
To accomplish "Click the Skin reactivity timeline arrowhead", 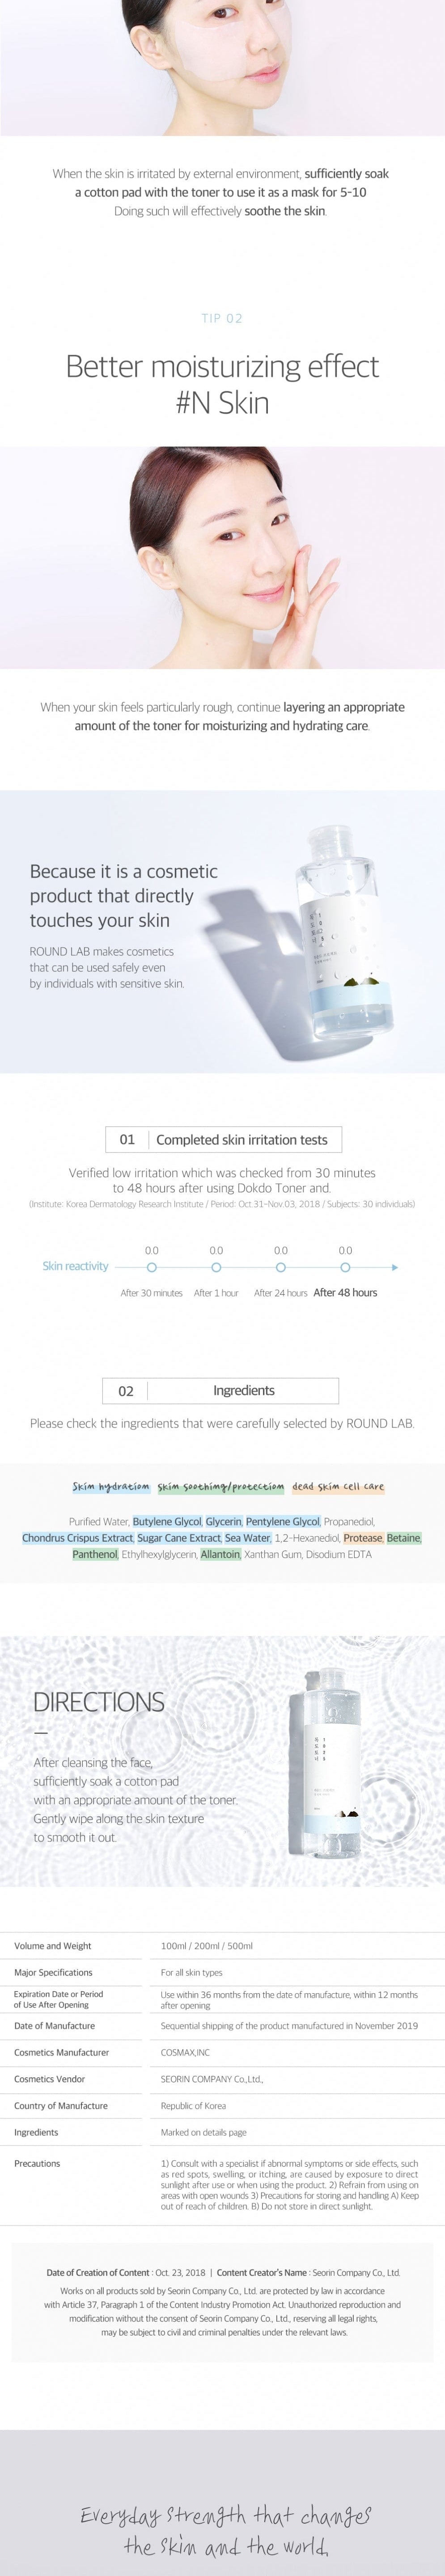I will pos(395,1267).
